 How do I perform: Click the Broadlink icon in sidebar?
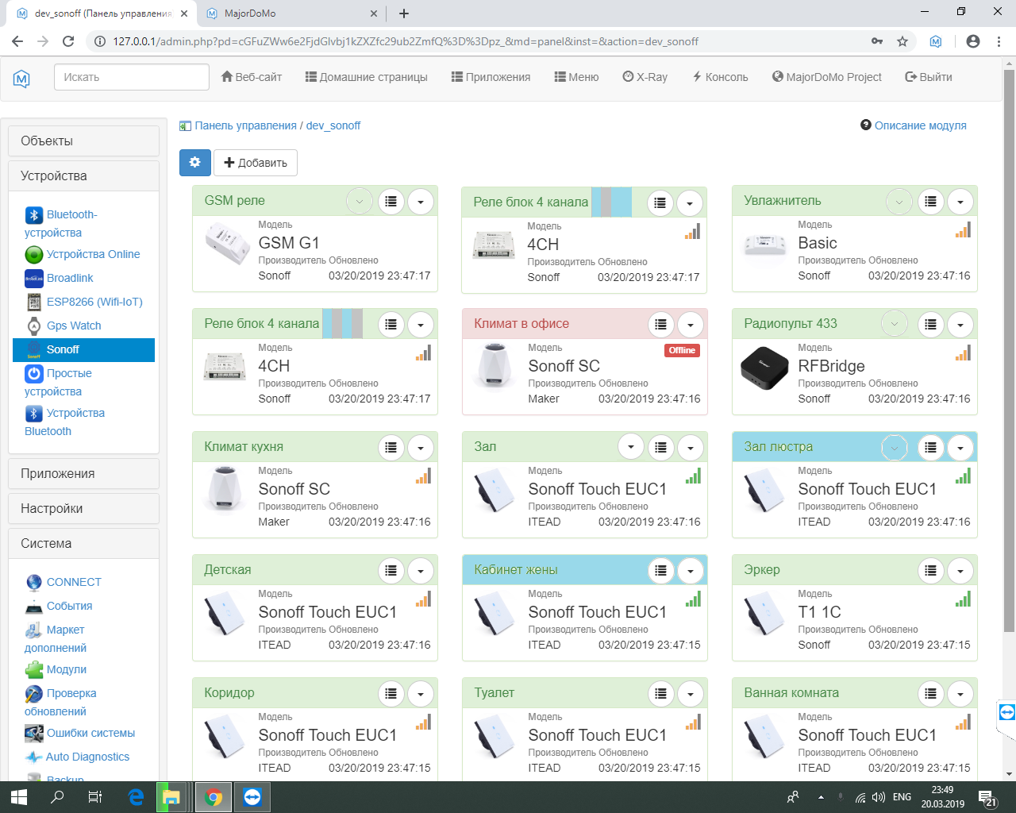click(33, 278)
